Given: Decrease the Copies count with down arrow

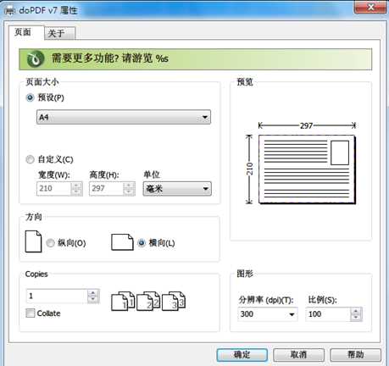Looking at the screenshot, I should click(93, 299).
